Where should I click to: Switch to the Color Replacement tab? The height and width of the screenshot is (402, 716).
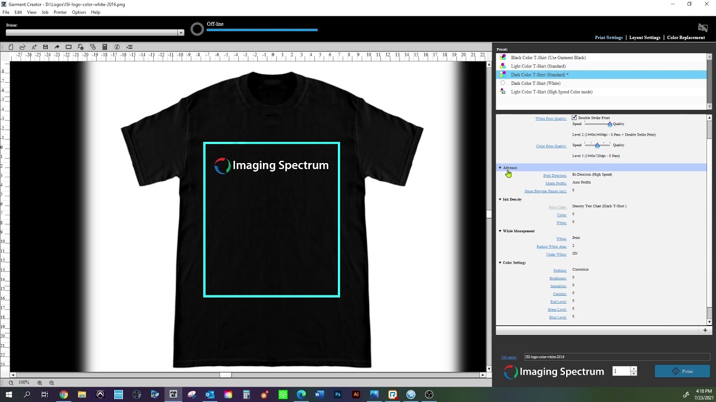[686, 37]
